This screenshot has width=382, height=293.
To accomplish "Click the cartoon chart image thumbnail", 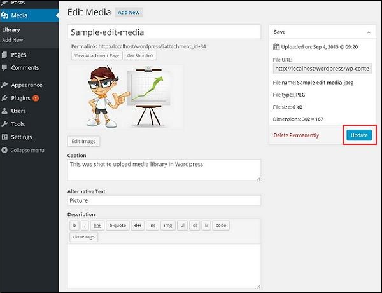I will click(125, 97).
